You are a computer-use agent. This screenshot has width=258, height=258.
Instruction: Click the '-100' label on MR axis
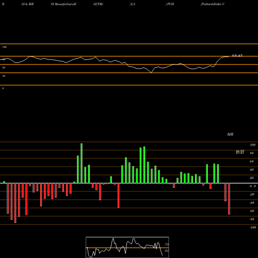pos(253,228)
